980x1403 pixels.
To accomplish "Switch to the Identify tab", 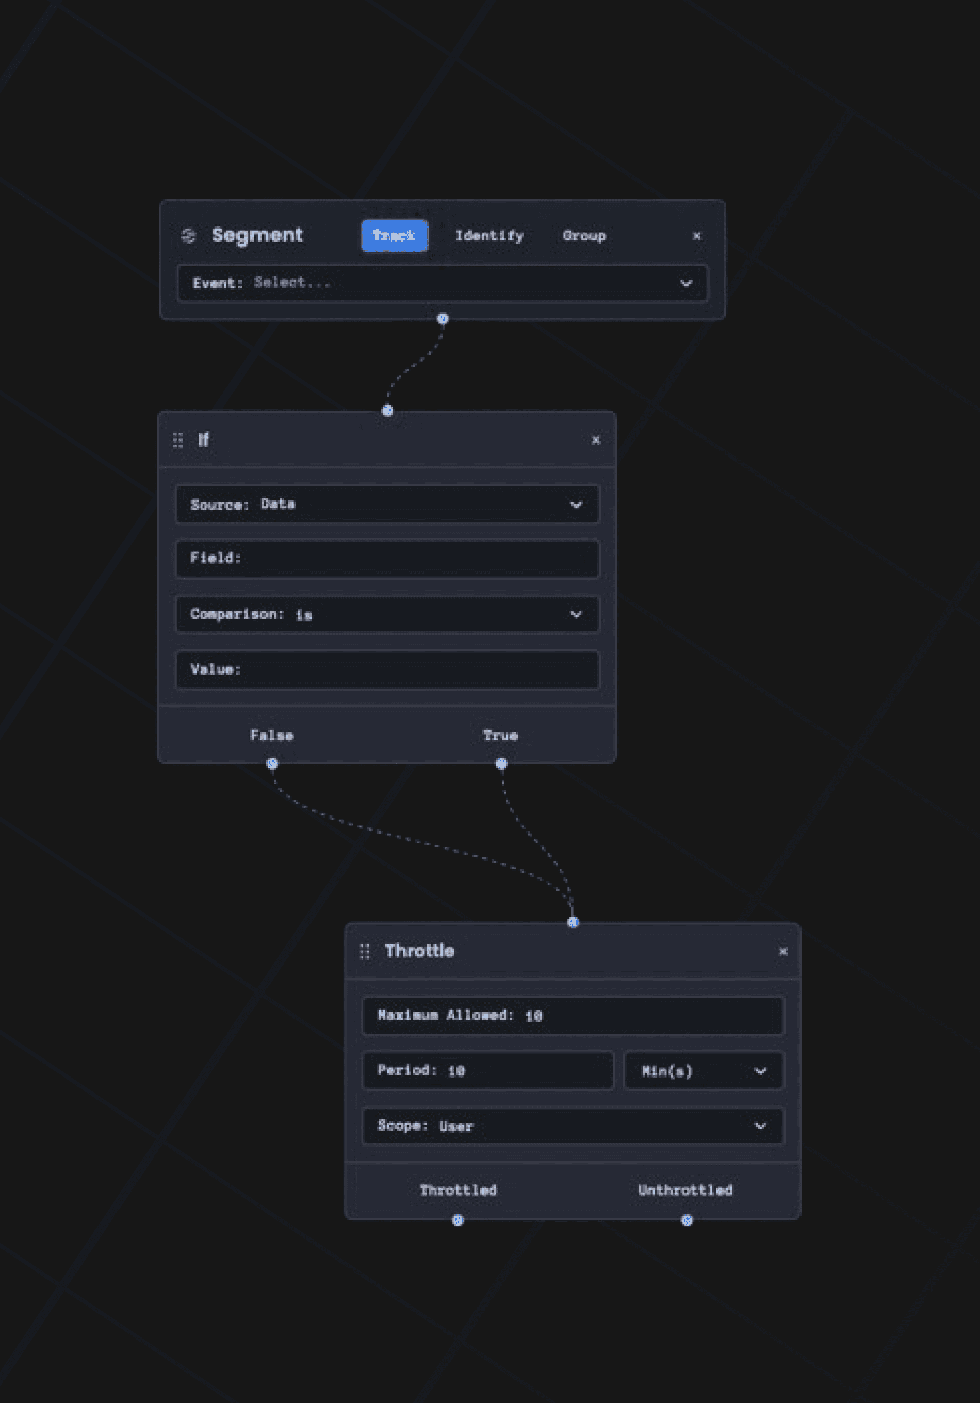I will [489, 236].
